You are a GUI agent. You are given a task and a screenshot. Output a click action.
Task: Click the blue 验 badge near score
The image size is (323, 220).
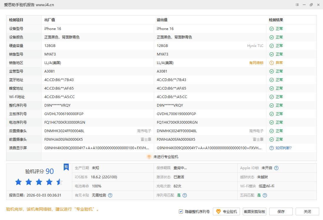click(66, 167)
